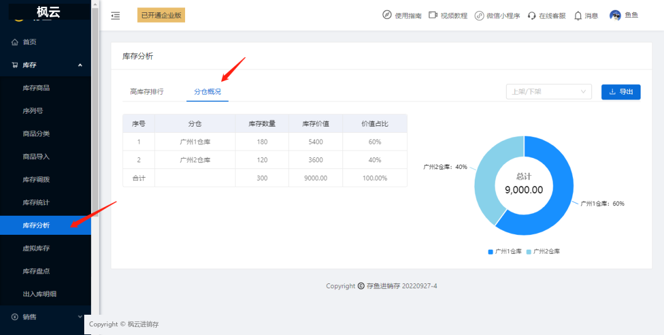Click the 已开通企业版 badge
The image size is (664, 335).
point(161,15)
